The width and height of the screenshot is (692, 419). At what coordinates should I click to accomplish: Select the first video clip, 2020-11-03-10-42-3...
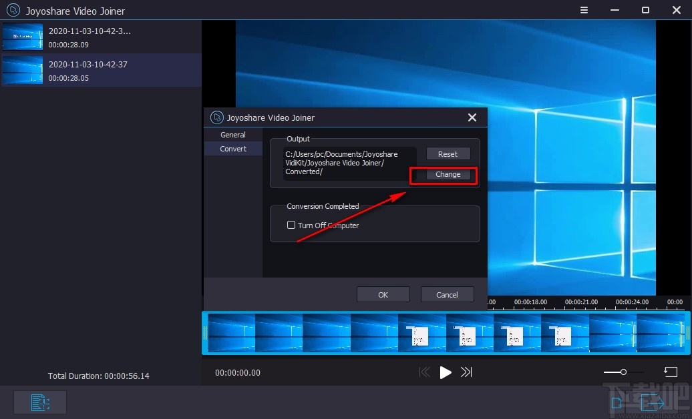click(x=101, y=37)
